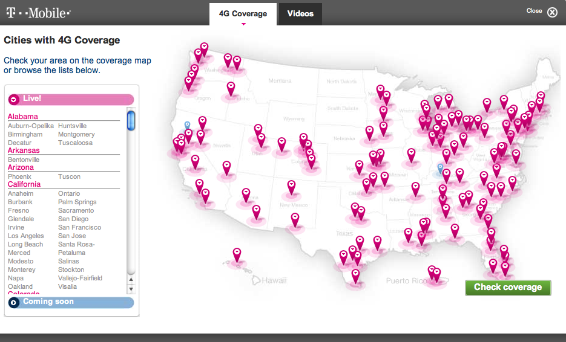Click the Montgomery city entry
Image resolution: width=566 pixels, height=342 pixels.
point(76,134)
